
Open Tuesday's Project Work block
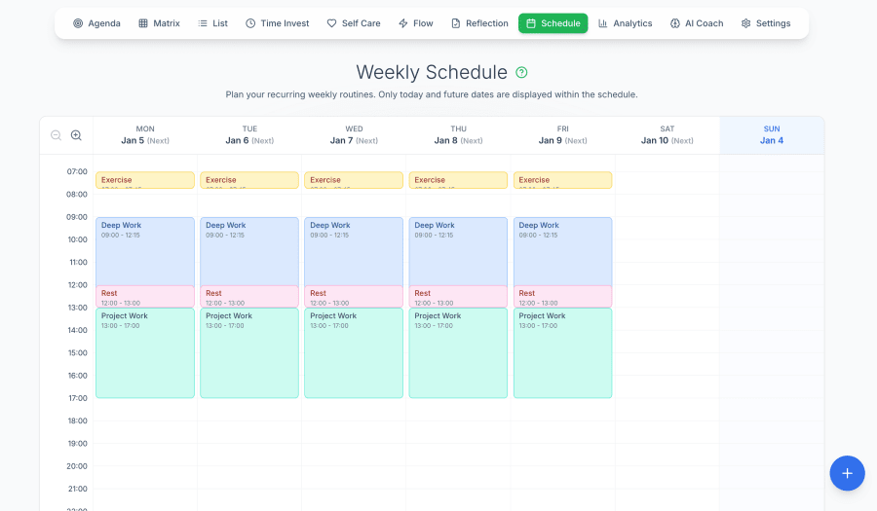249,353
